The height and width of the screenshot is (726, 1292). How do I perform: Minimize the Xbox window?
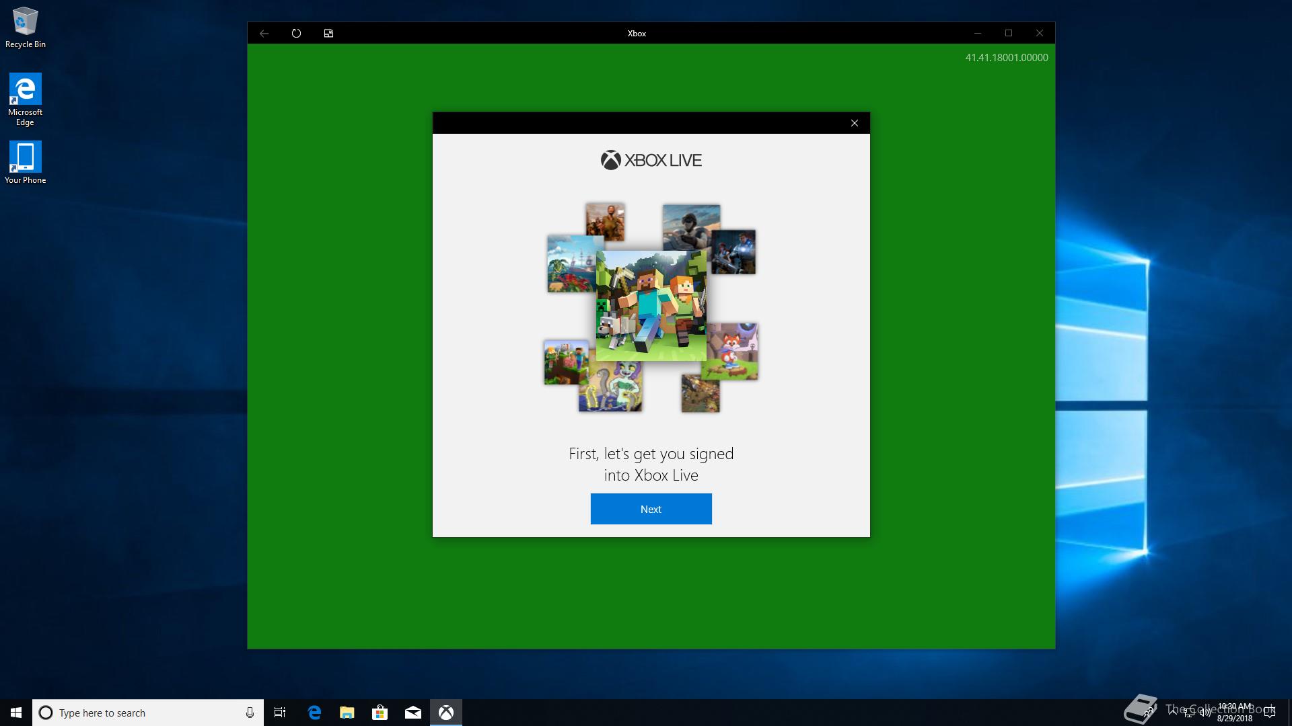point(978,33)
